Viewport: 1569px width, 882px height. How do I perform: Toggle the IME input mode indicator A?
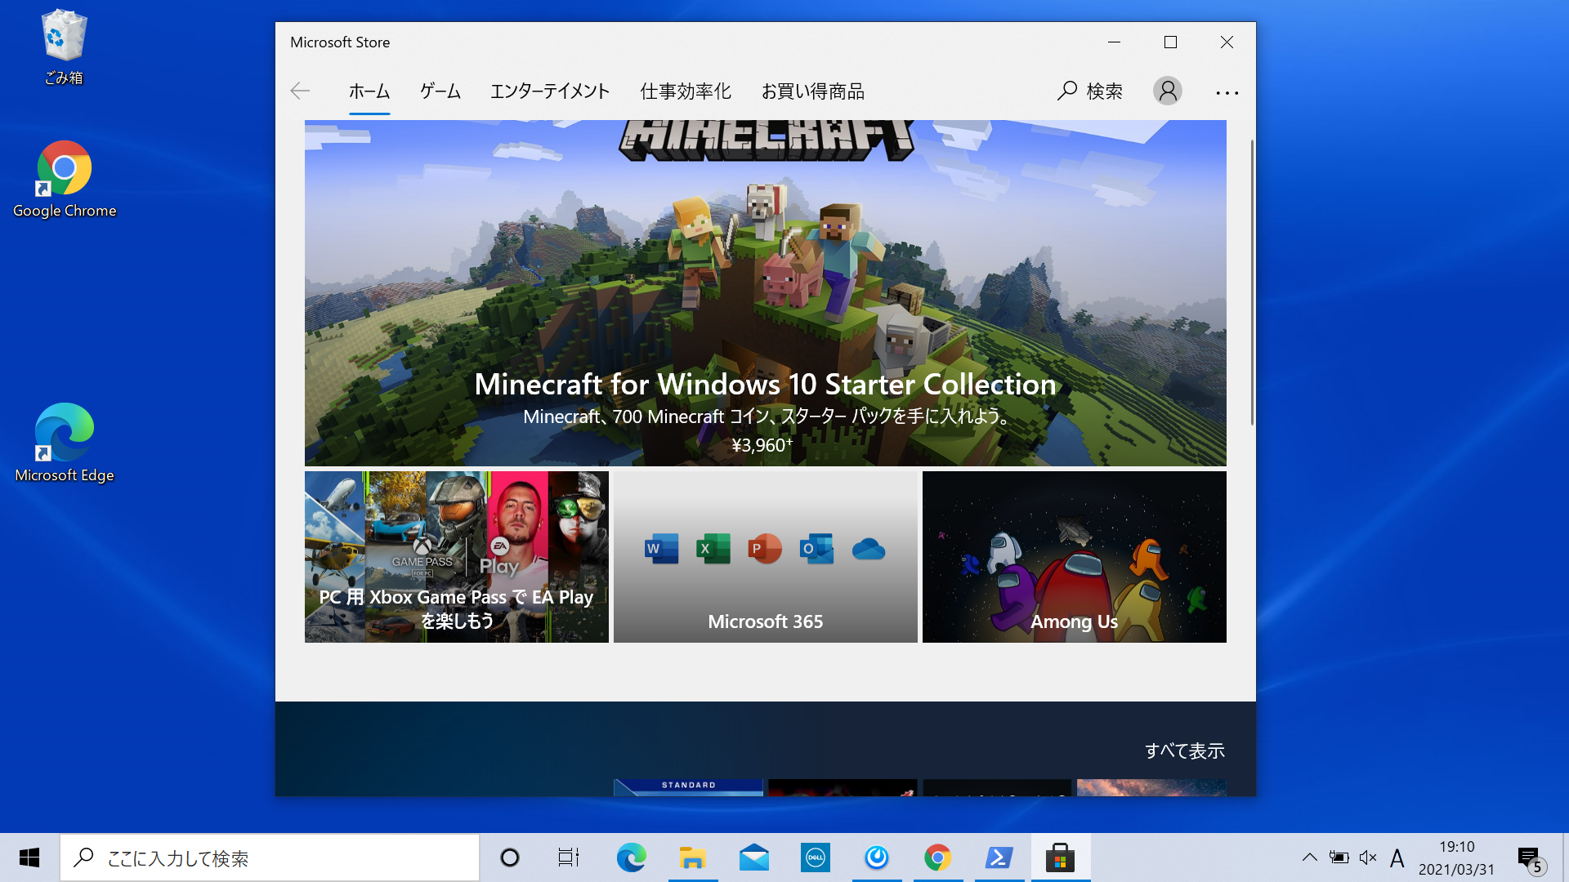pyautogui.click(x=1397, y=858)
